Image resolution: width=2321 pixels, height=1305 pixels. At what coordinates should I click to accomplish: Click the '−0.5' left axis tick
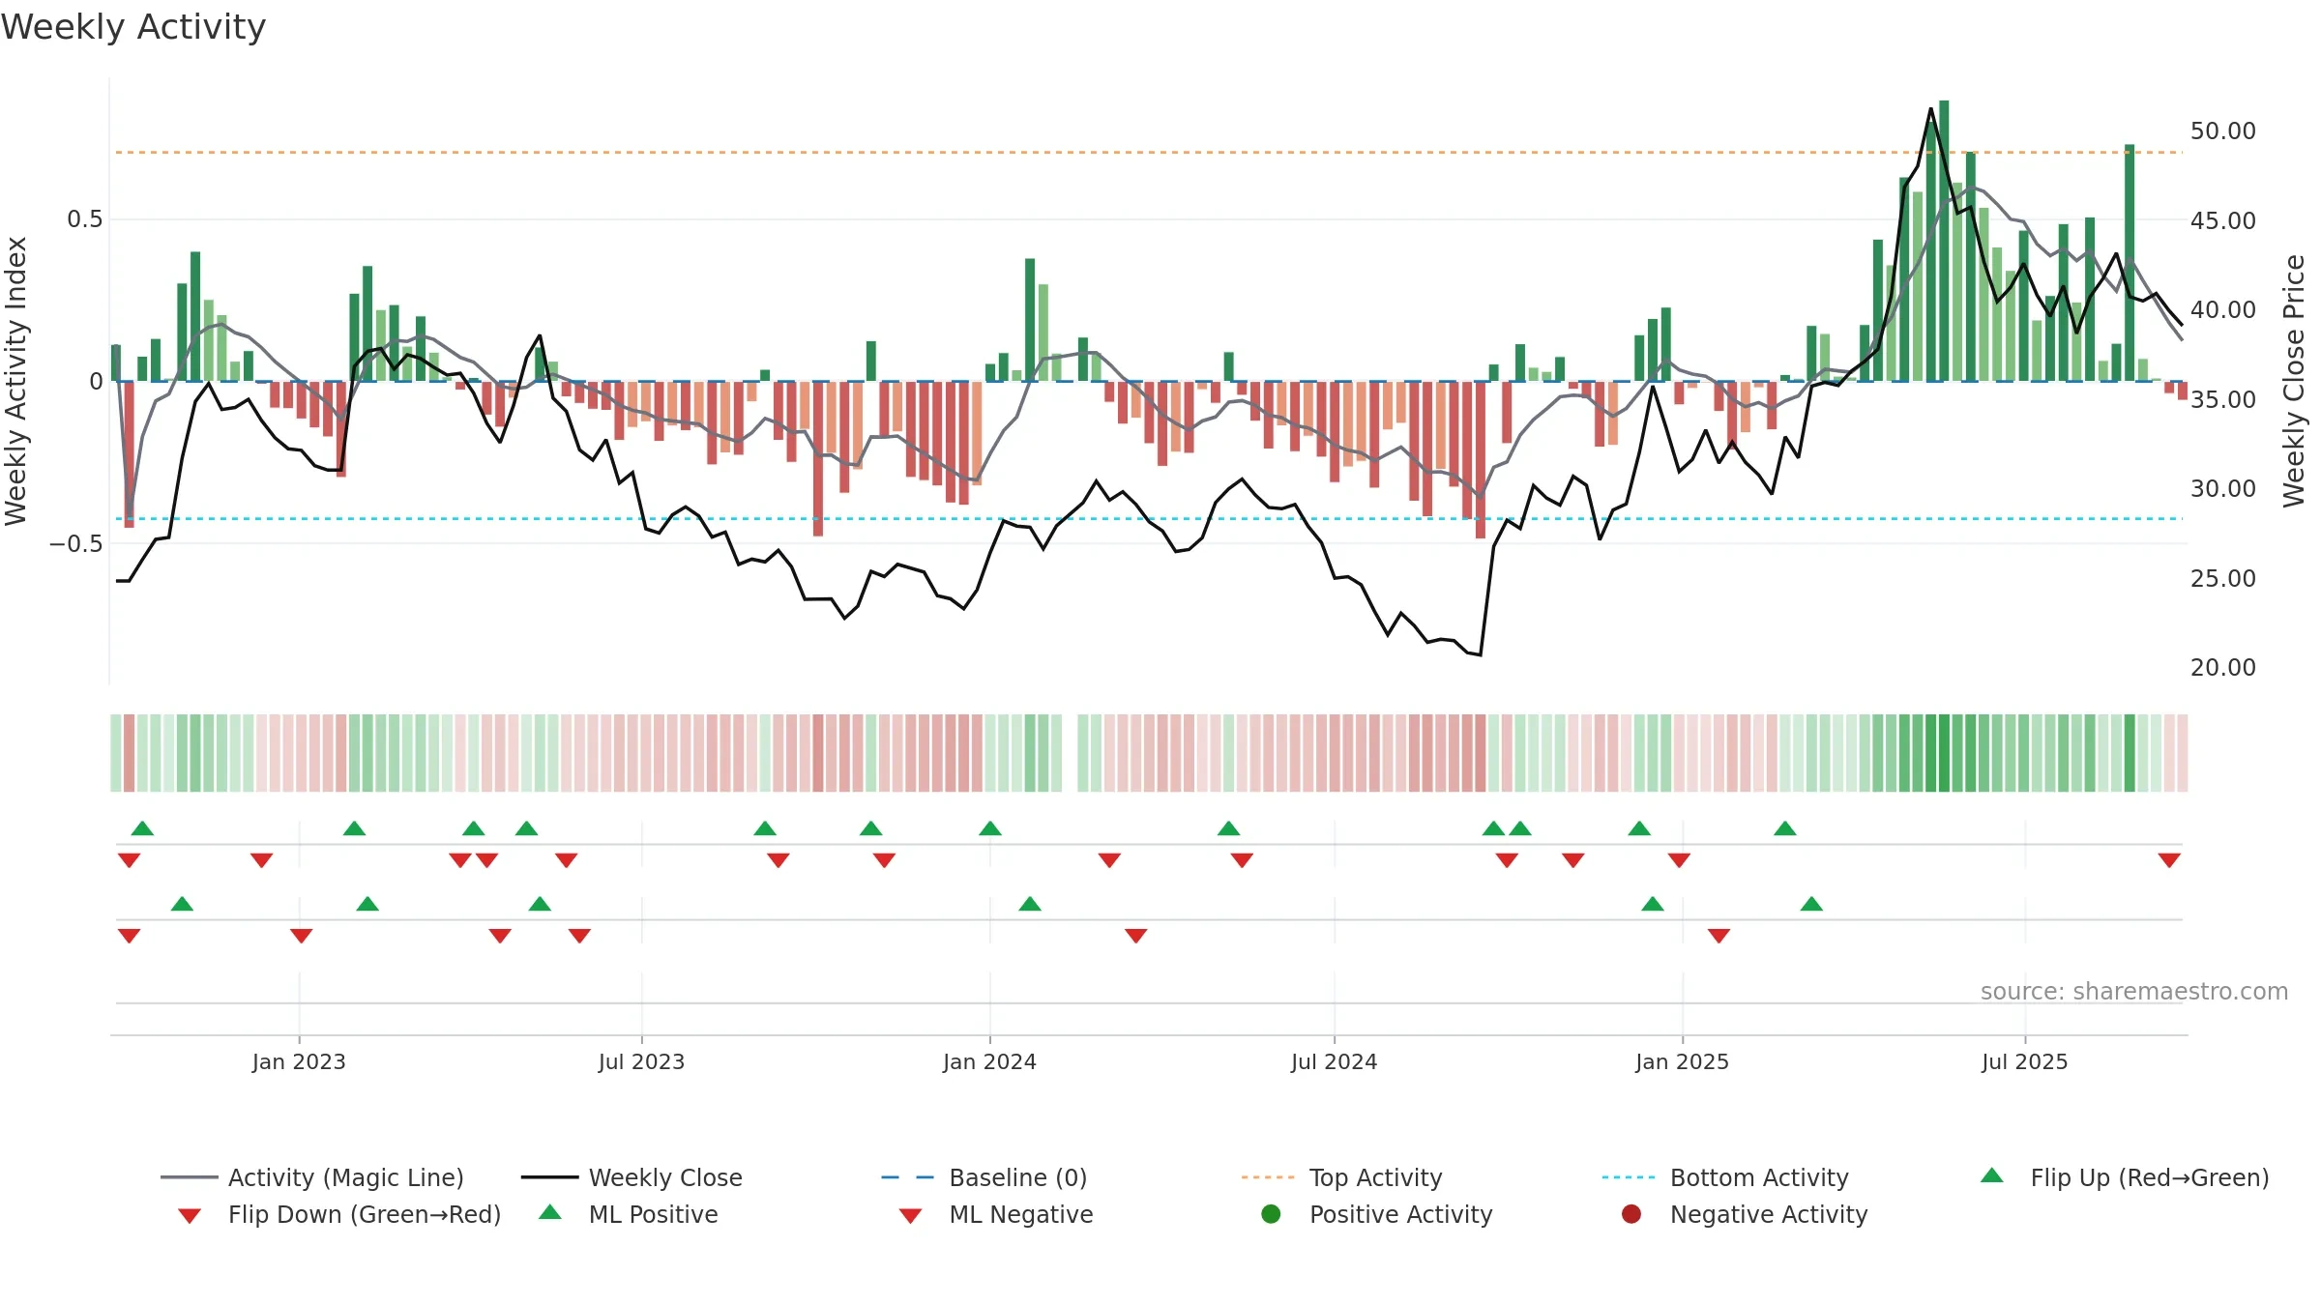75,543
